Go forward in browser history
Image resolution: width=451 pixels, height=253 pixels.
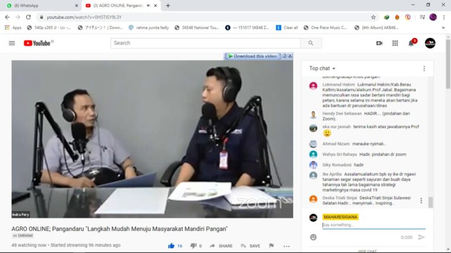coord(18,17)
